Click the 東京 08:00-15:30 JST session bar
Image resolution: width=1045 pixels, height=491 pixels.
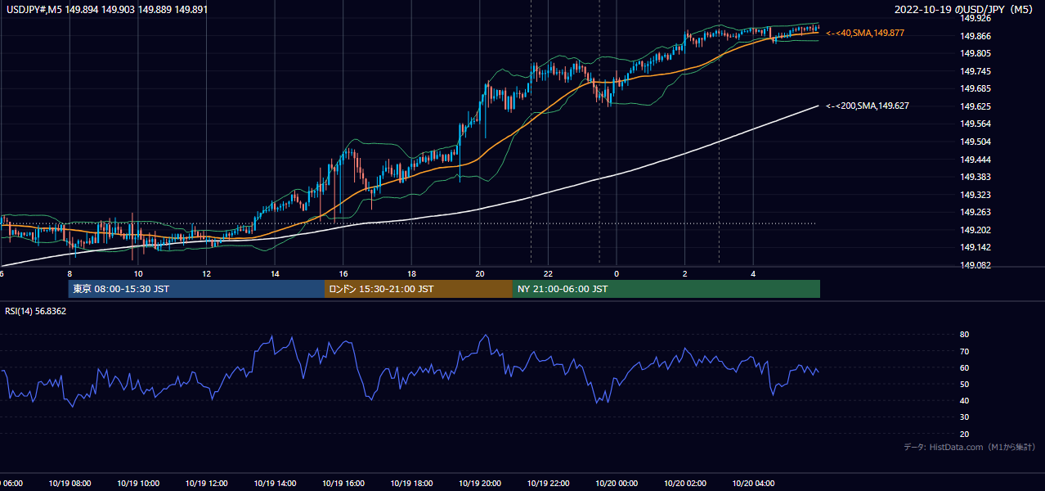196,289
